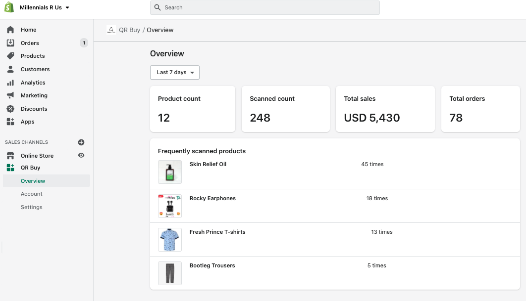Screen dimensions: 526x301
Task: Click the Shopify logo icon
Action: click(x=9, y=7)
